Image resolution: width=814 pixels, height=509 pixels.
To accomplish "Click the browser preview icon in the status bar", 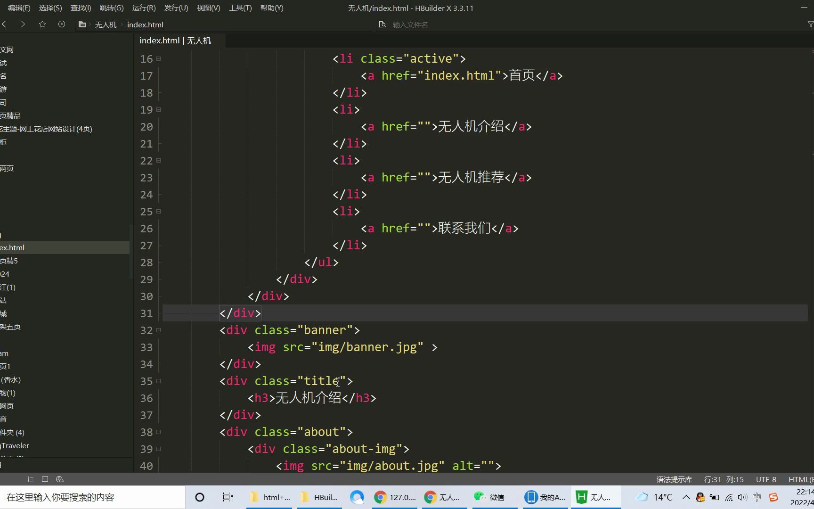I will coord(59,479).
